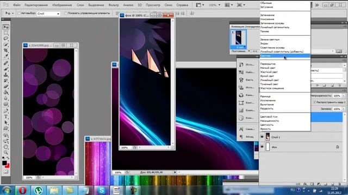Select the Type tool (T)
This screenshot has width=348, height=195.
(6, 116)
